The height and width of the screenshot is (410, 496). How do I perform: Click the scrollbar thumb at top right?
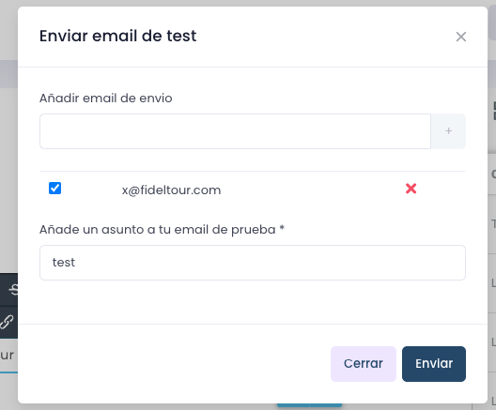[x=492, y=23]
